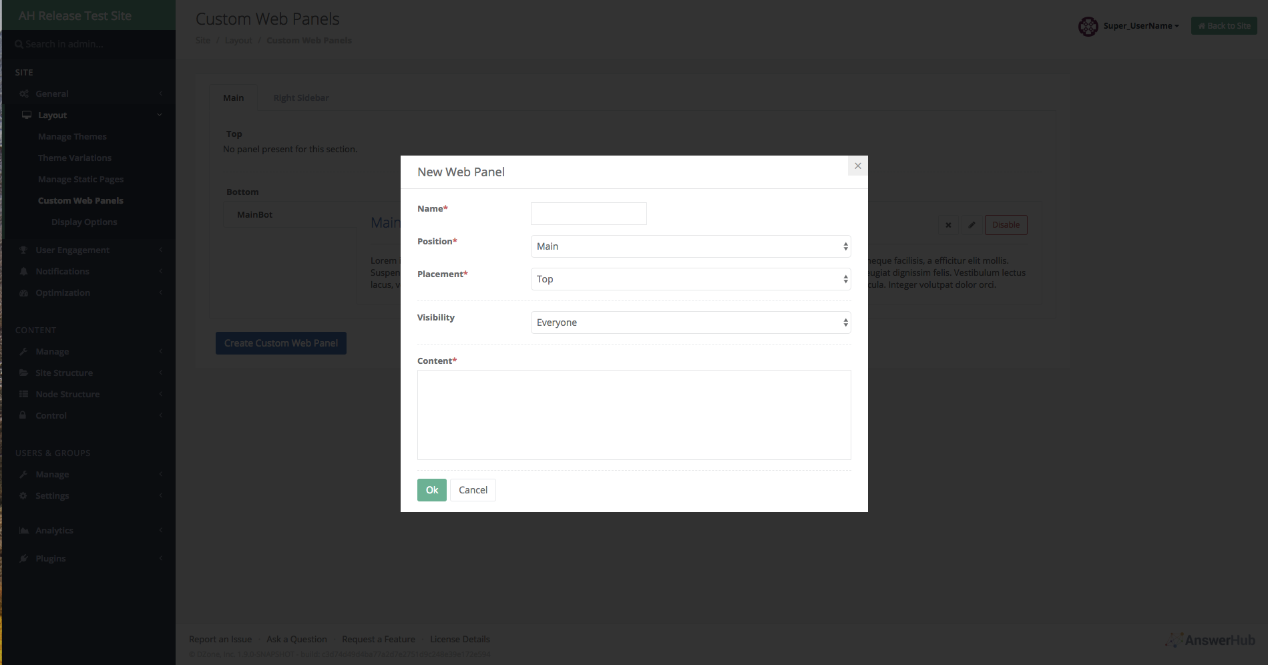Open Manage Themes in sidebar
The height and width of the screenshot is (665, 1268).
click(72, 137)
